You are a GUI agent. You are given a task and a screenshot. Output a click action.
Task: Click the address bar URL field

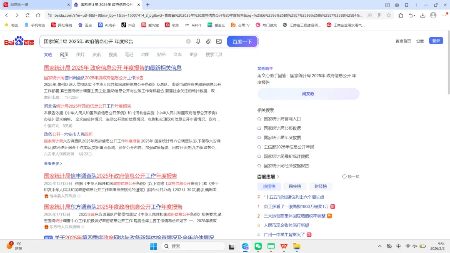208,15
